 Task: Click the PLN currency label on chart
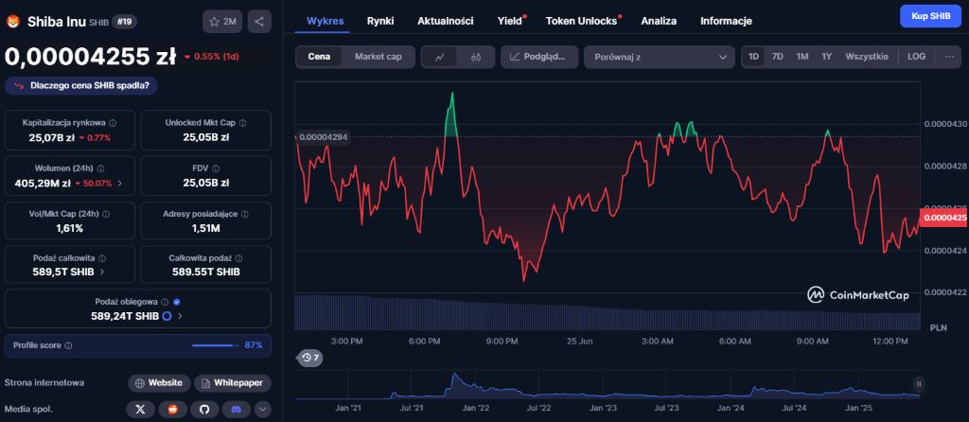[938, 328]
